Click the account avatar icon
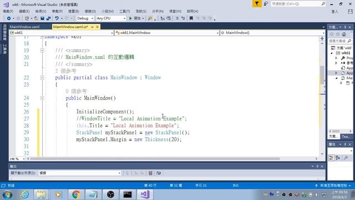The width and height of the screenshot is (355, 200). pyautogui.click(x=350, y=11)
